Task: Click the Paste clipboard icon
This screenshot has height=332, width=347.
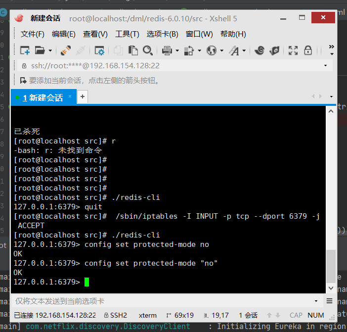Action: tap(133, 50)
